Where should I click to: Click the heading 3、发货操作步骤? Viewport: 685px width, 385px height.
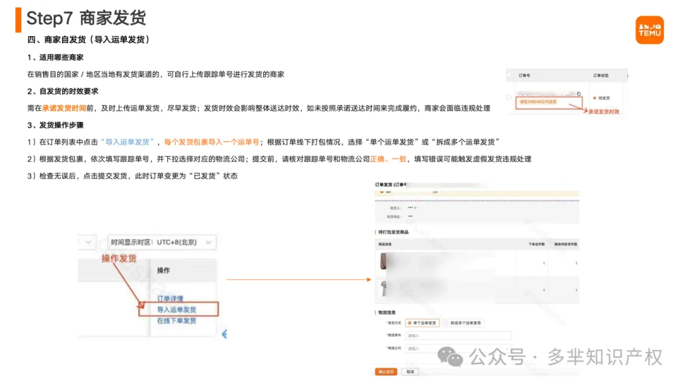click(x=55, y=125)
